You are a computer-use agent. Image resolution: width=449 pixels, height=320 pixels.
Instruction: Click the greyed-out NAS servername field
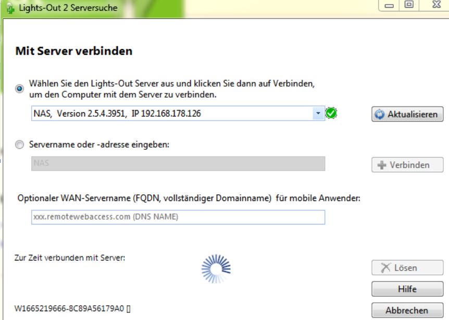click(x=178, y=164)
